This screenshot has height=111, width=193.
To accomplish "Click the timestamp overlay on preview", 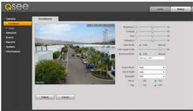I will 101,25.
